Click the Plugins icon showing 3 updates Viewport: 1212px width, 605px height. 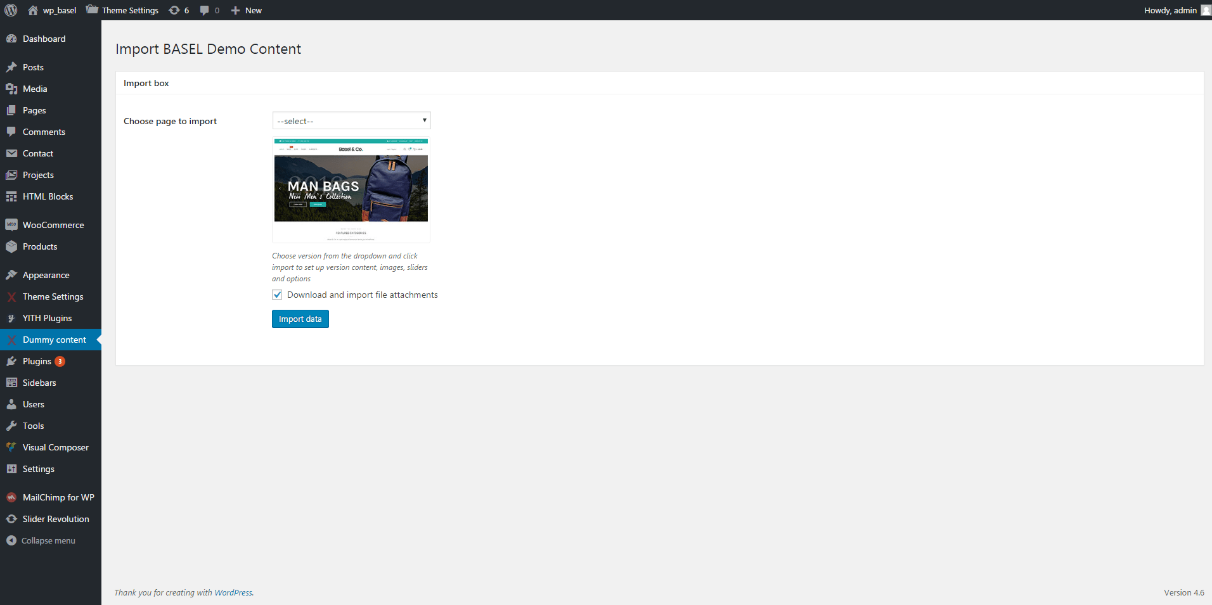(11, 361)
